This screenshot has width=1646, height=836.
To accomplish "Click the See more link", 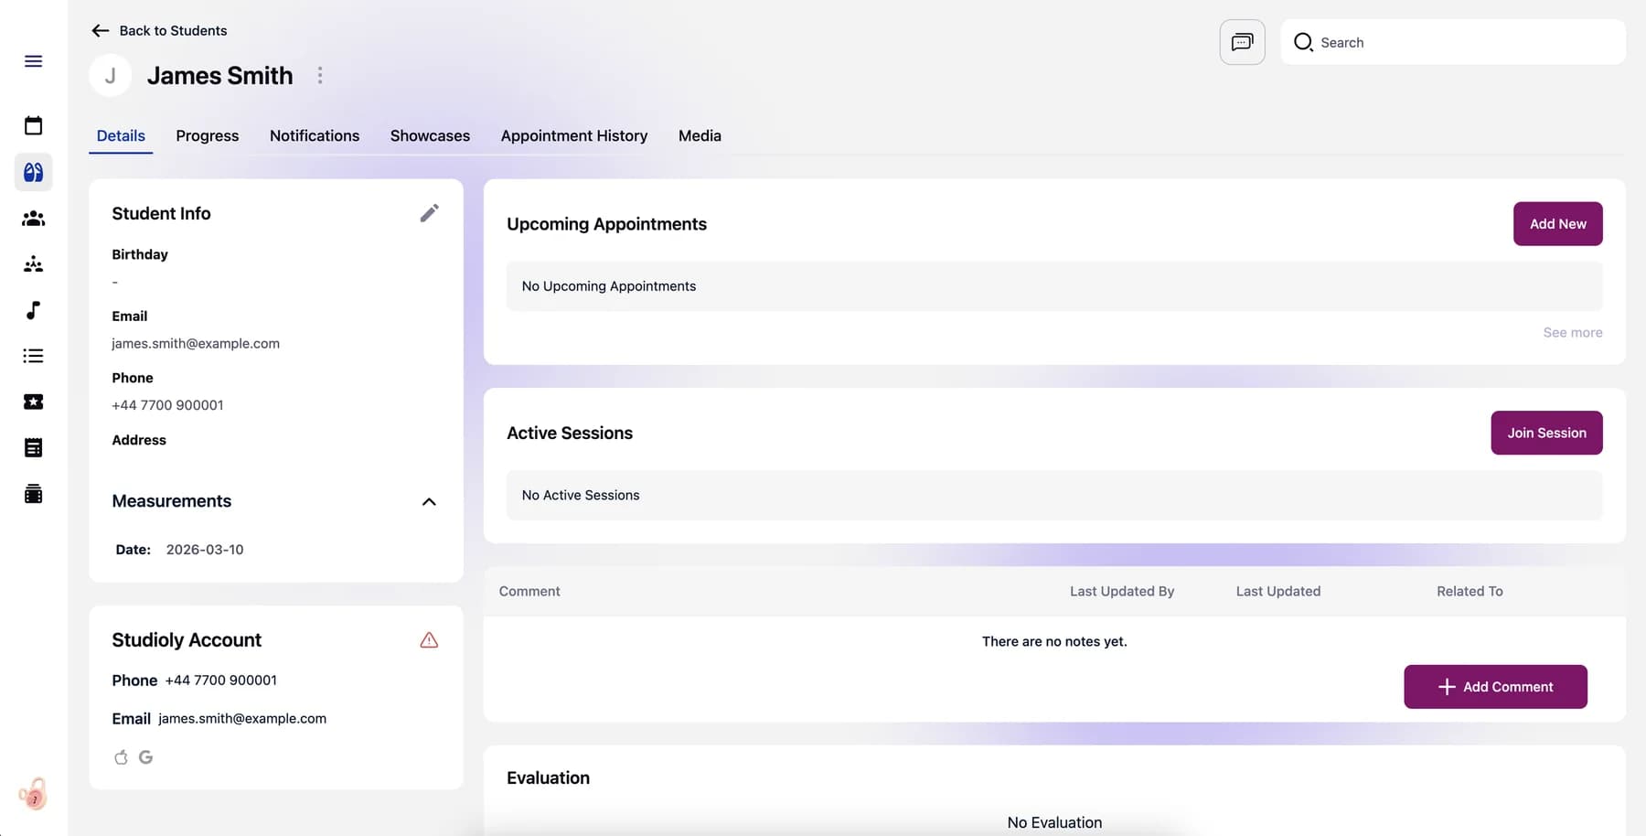I will pos(1572,333).
